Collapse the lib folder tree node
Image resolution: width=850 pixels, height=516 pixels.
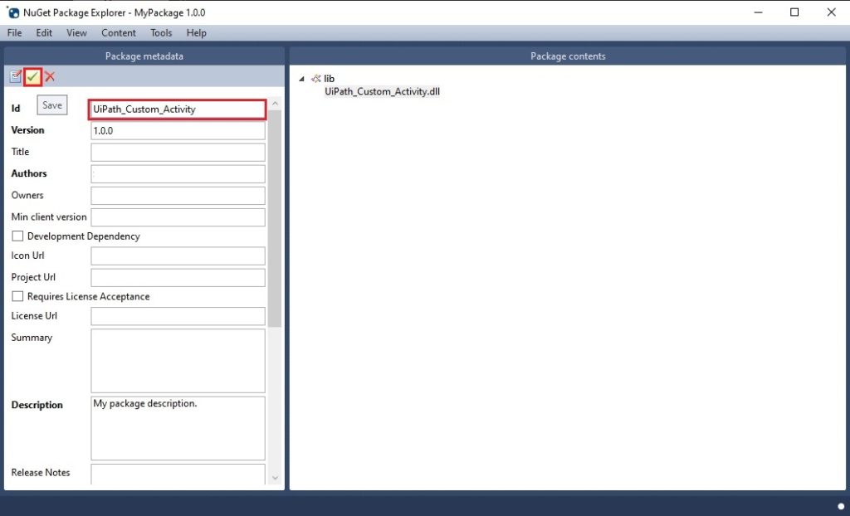point(301,79)
